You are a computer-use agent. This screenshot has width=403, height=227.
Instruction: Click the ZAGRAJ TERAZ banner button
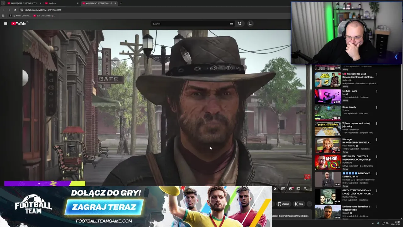click(104, 207)
